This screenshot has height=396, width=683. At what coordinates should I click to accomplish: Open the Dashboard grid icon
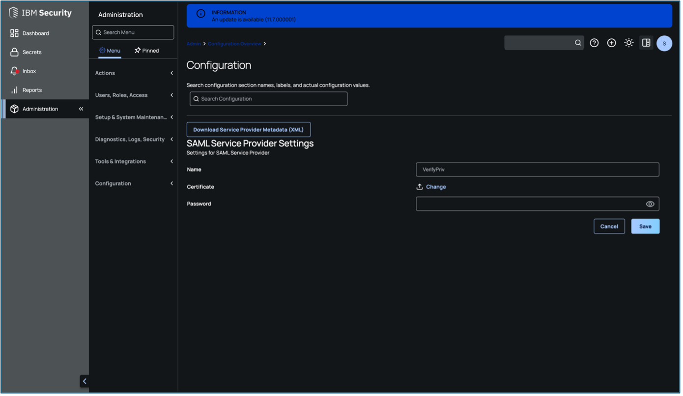(15, 33)
